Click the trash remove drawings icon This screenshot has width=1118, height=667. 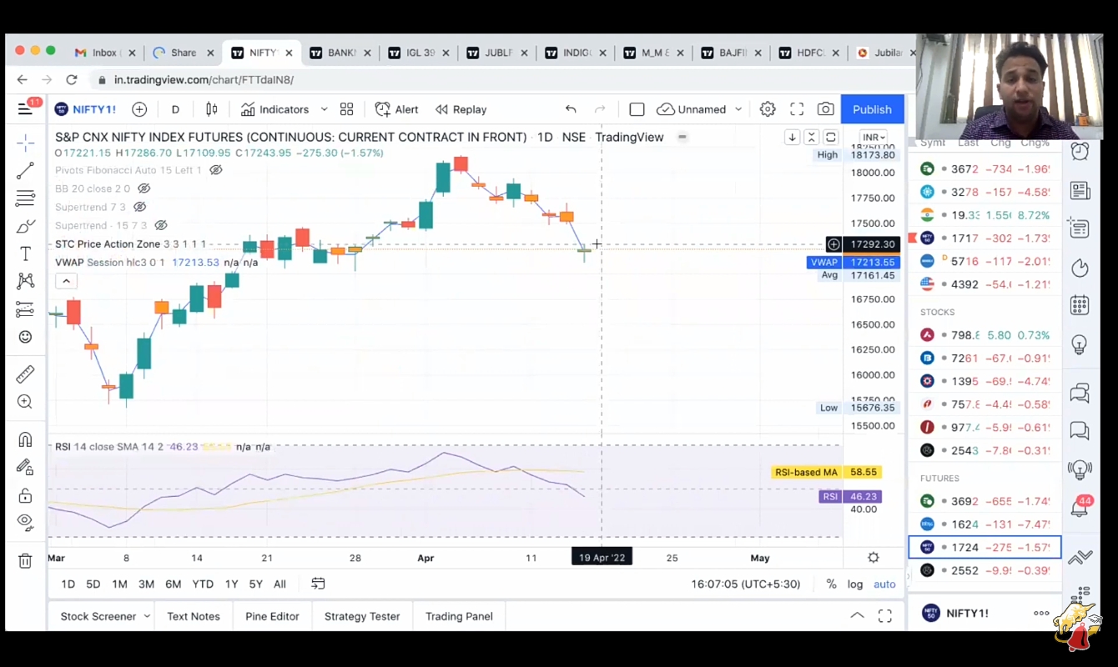pos(25,561)
